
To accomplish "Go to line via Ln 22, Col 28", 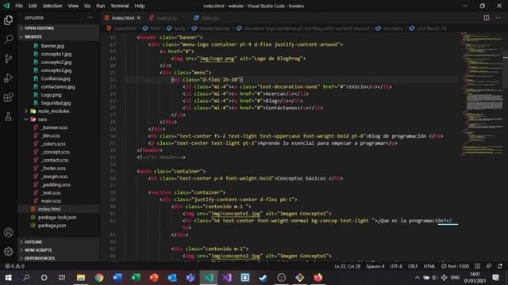I will (x=348, y=266).
